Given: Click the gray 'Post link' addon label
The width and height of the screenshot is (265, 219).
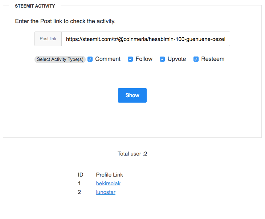Looking at the screenshot, I should coord(48,39).
